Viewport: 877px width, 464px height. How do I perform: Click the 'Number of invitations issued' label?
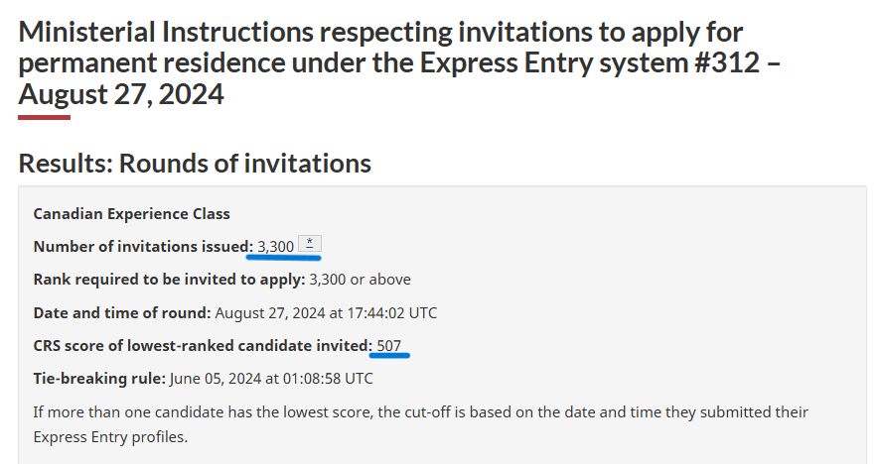143,246
